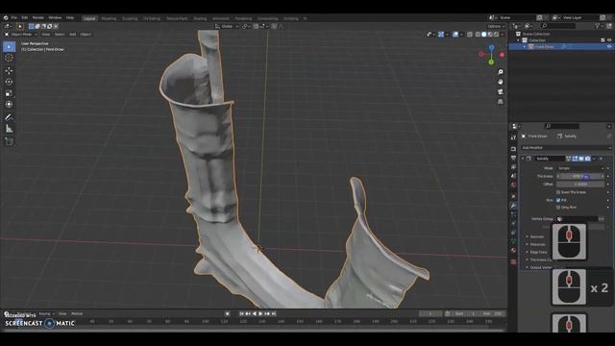615x346 pixels.
Task: Open the viewport Options dropdown
Action: (496, 26)
